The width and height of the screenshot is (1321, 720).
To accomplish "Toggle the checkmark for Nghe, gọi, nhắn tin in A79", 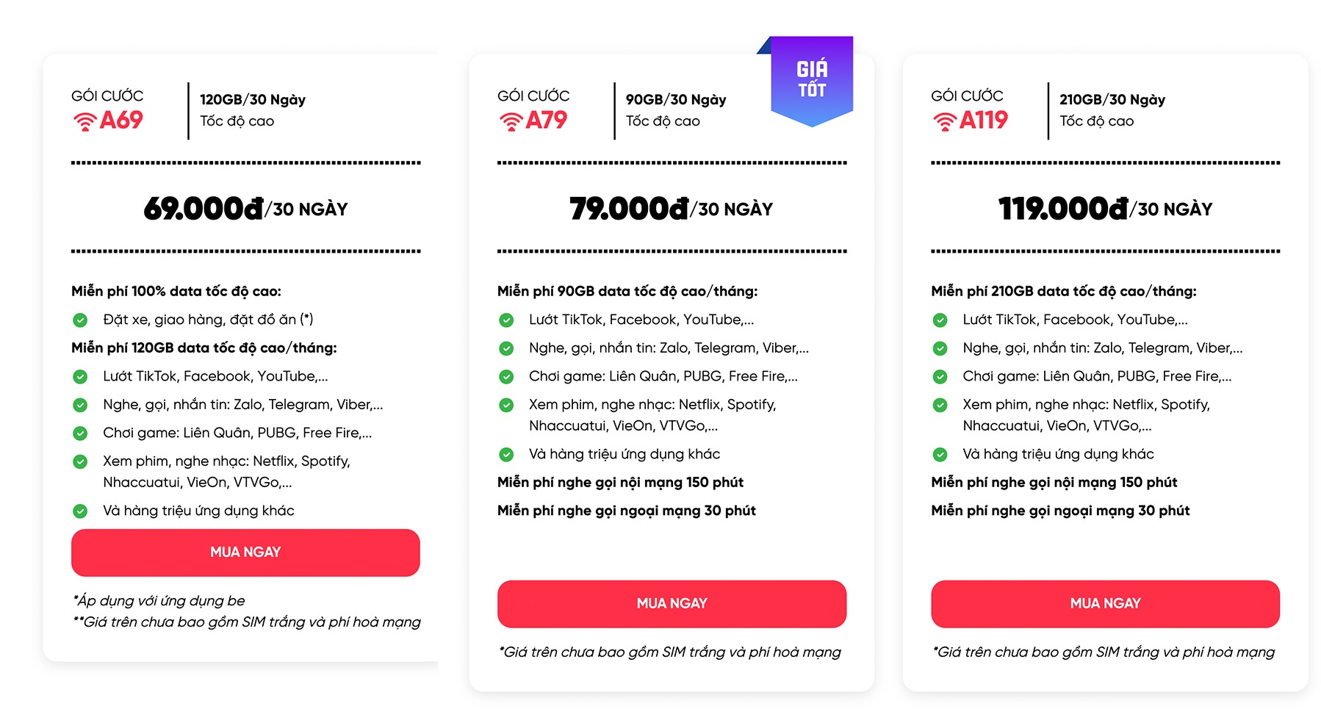I will point(505,348).
